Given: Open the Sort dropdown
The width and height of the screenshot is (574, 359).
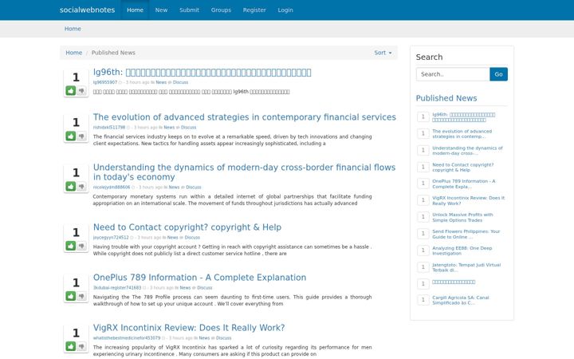Looking at the screenshot, I should click(x=383, y=53).
